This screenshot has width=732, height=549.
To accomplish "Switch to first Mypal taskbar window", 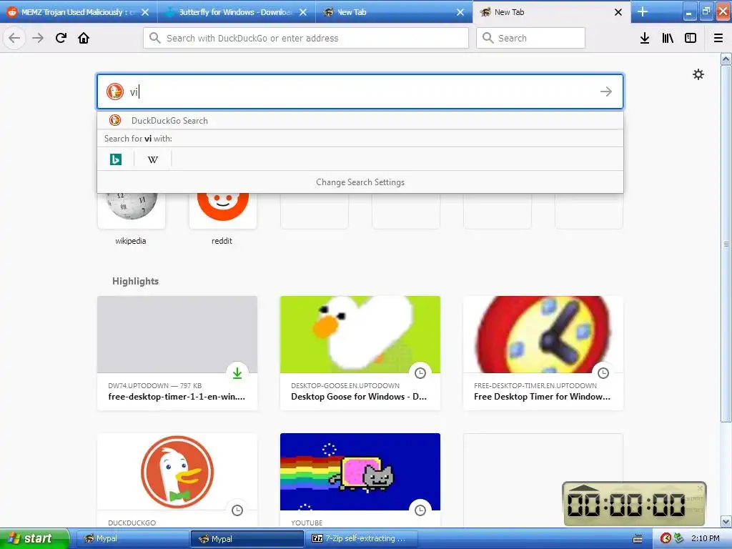I will click(132, 538).
